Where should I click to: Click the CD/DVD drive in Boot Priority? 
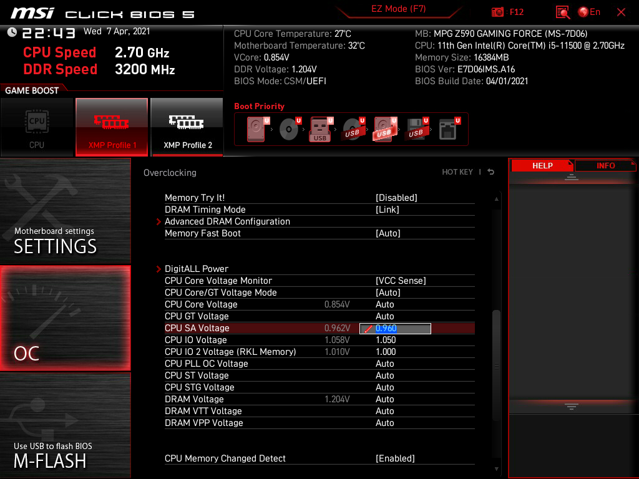pyautogui.click(x=289, y=128)
